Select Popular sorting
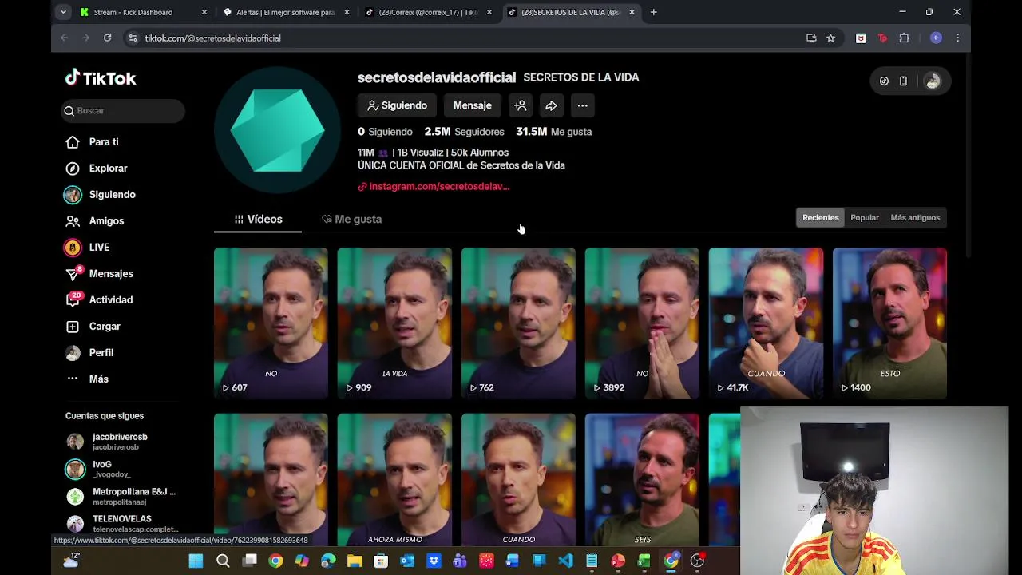Viewport: 1022px width, 575px height. coord(864,217)
